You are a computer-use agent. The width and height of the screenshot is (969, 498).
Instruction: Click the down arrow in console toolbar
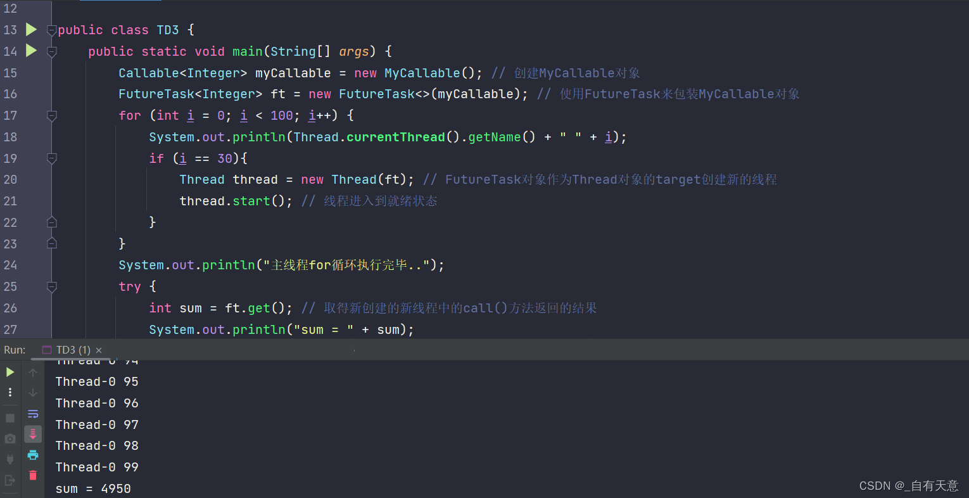click(x=33, y=393)
